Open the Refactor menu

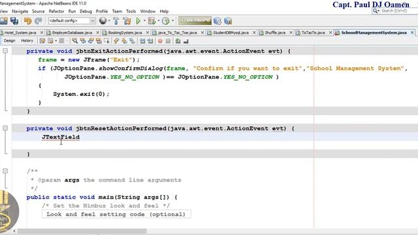[57, 11]
